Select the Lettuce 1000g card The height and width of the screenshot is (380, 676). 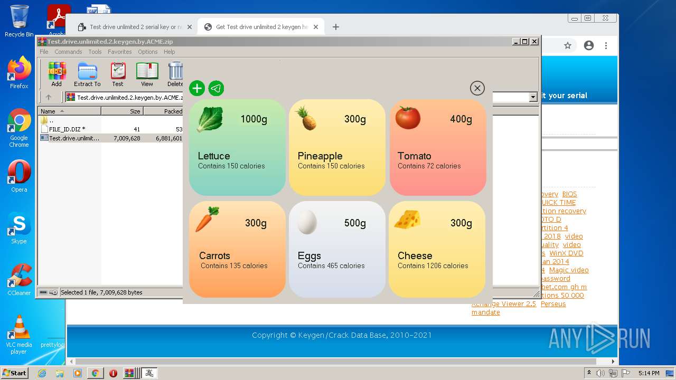pos(237,147)
